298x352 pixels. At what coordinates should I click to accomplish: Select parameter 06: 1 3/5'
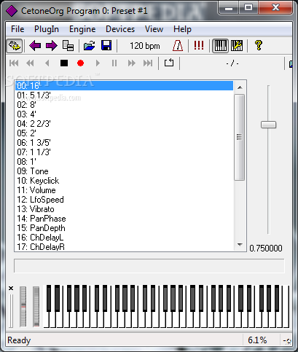124,143
